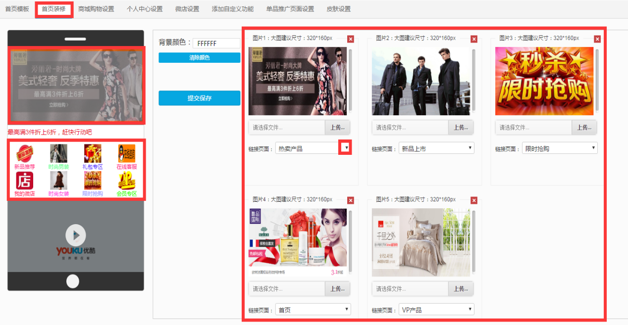Open the 礼包专区 gift box icon
Viewport: 628px width, 325px height.
tap(93, 153)
